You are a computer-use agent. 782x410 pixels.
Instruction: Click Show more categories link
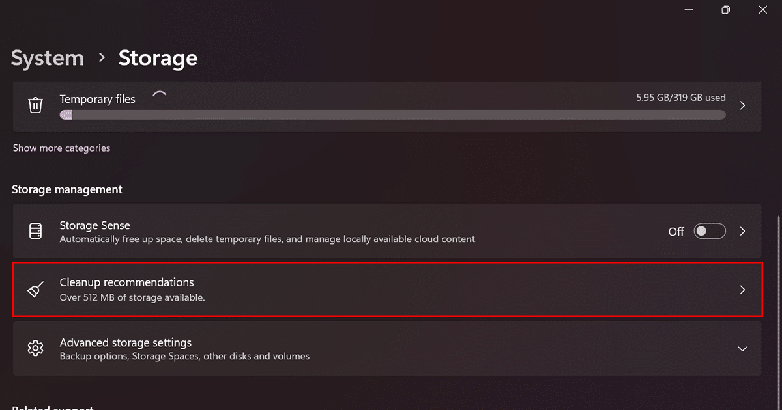(x=61, y=148)
